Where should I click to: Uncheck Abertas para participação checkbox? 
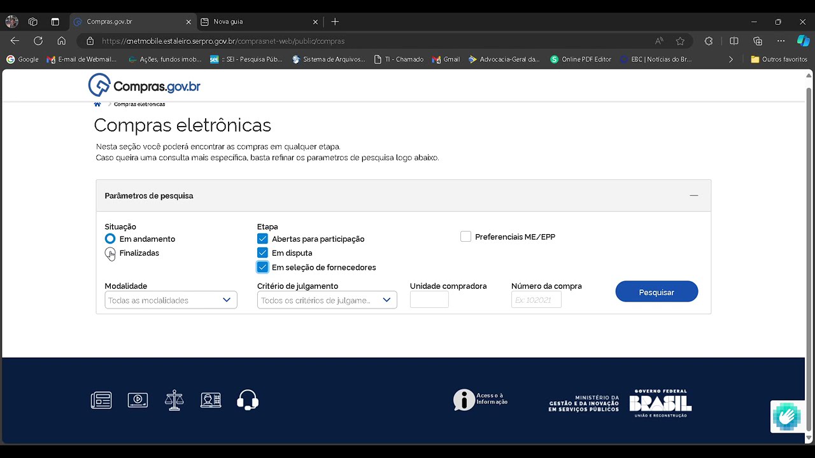point(262,239)
